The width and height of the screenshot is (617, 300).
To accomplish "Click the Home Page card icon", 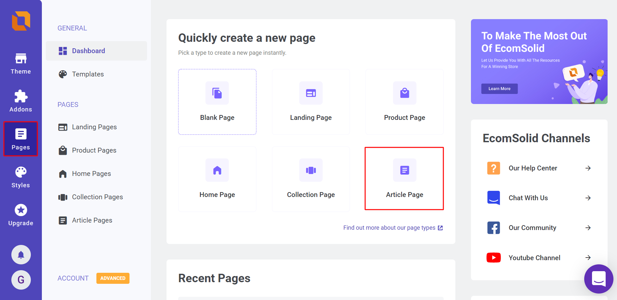I will click(217, 170).
